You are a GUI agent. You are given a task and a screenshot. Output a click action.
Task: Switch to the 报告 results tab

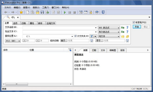[x=122, y=50]
